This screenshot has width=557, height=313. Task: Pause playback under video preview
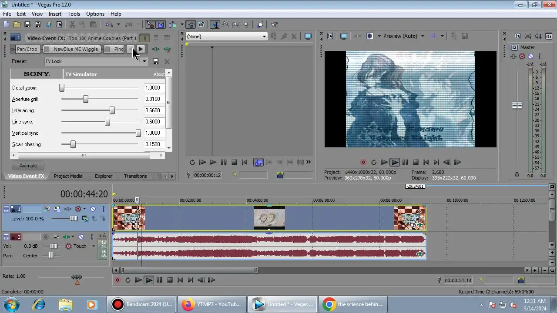(x=405, y=162)
